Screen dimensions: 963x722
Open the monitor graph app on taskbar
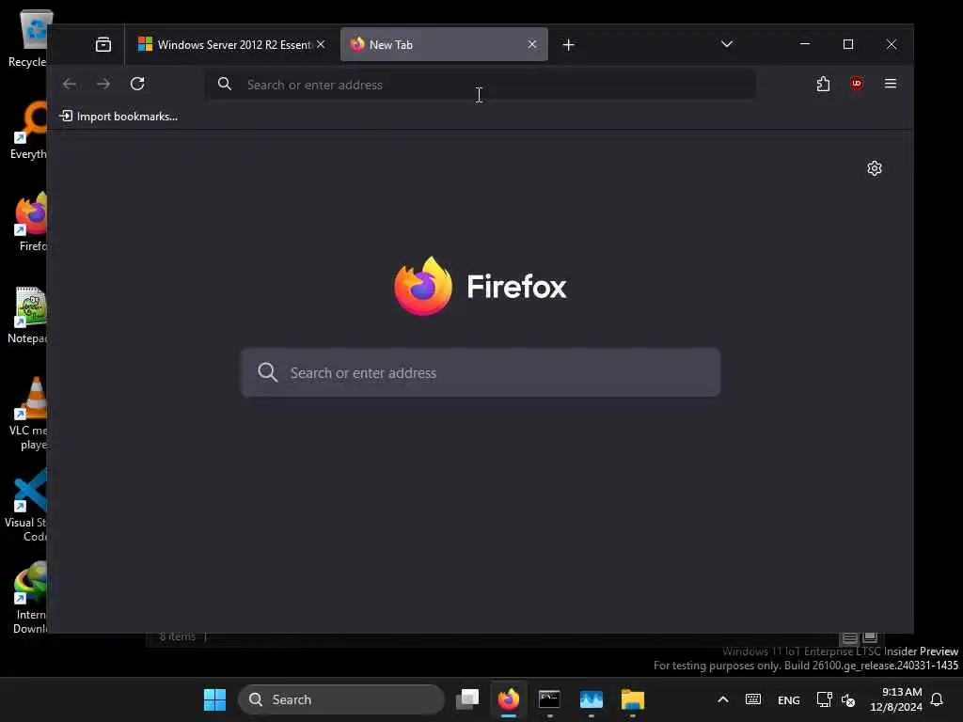[591, 699]
